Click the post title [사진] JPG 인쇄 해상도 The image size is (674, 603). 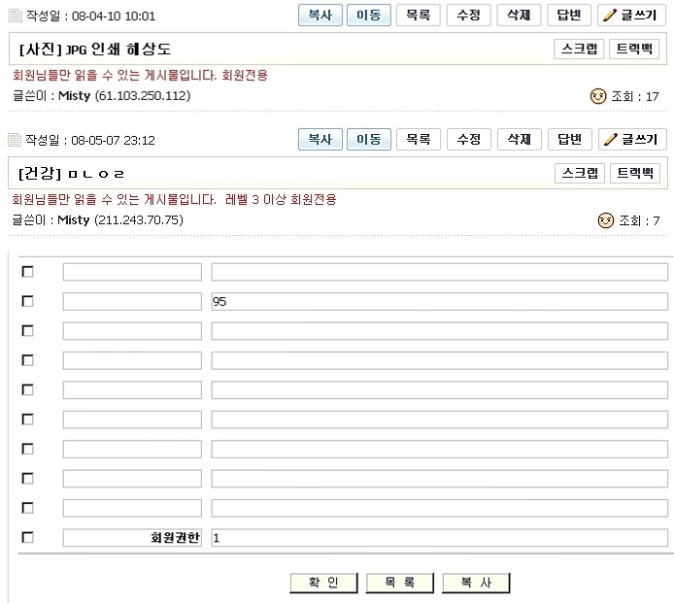[x=95, y=49]
